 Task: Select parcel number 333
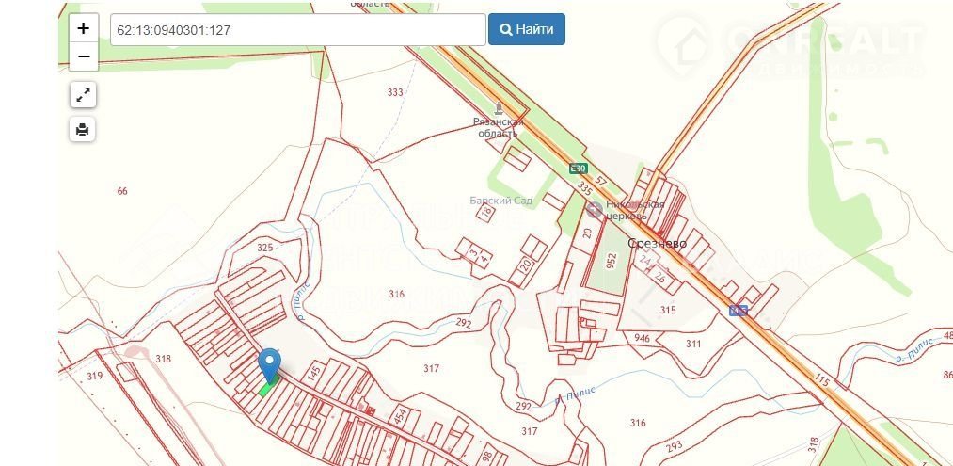[395, 92]
